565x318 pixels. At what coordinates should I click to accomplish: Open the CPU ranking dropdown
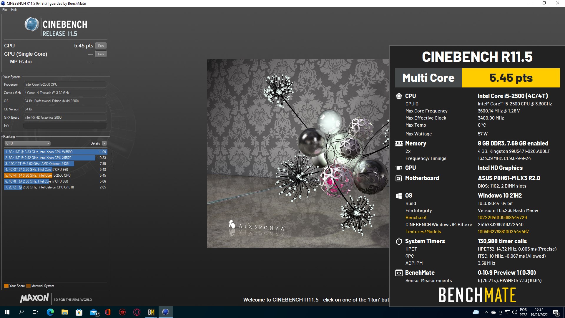pos(27,143)
